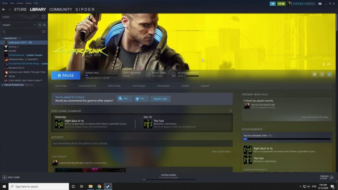This screenshot has width=338, height=190.
Task: Open the Games menu
Action: point(28,3)
